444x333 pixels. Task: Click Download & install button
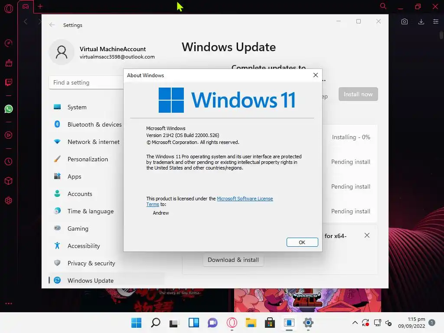(x=233, y=260)
